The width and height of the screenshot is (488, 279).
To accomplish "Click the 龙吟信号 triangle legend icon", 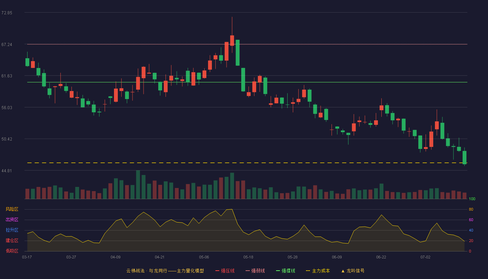I will tap(343, 271).
